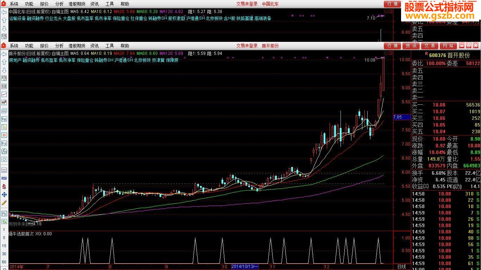The height and width of the screenshot is (270, 481).
Task: Click the red 交易 button
Action: pyautogui.click(x=430, y=46)
